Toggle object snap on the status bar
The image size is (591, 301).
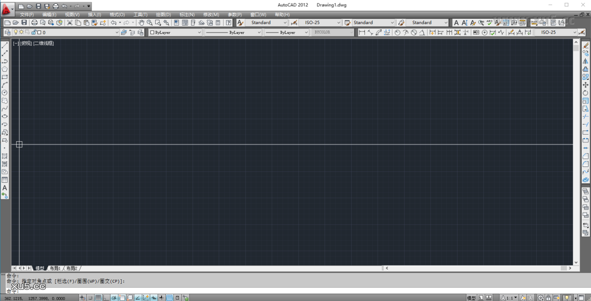(x=122, y=297)
